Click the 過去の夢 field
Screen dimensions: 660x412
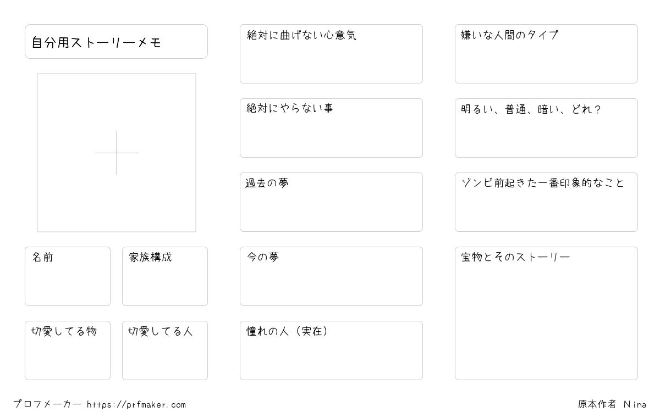click(331, 202)
